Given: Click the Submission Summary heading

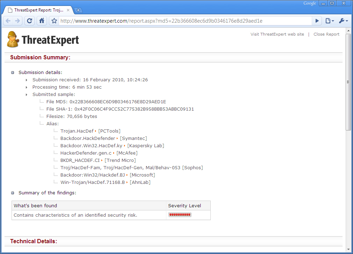Looking at the screenshot, I should coord(40,57).
